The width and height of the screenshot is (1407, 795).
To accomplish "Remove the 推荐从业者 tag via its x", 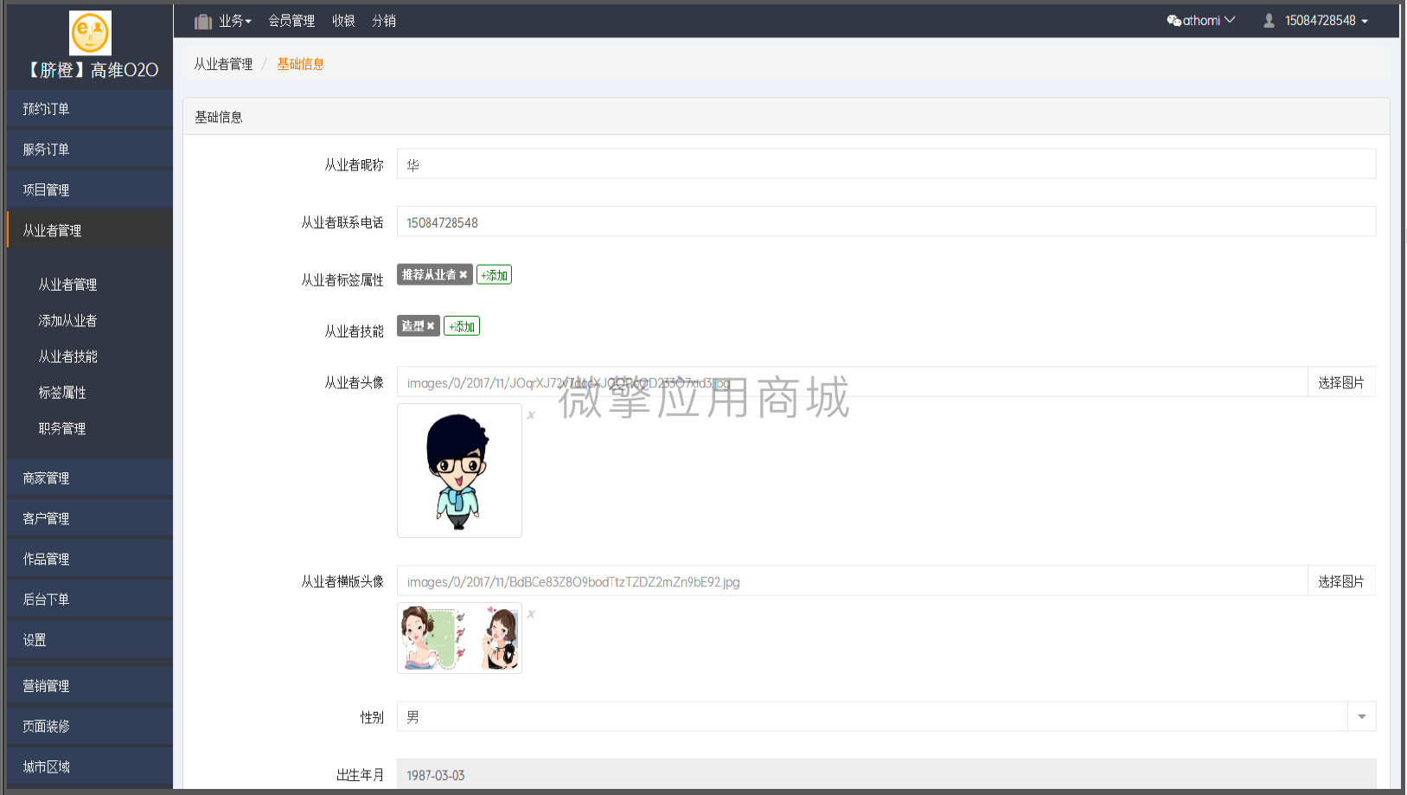I will [464, 275].
